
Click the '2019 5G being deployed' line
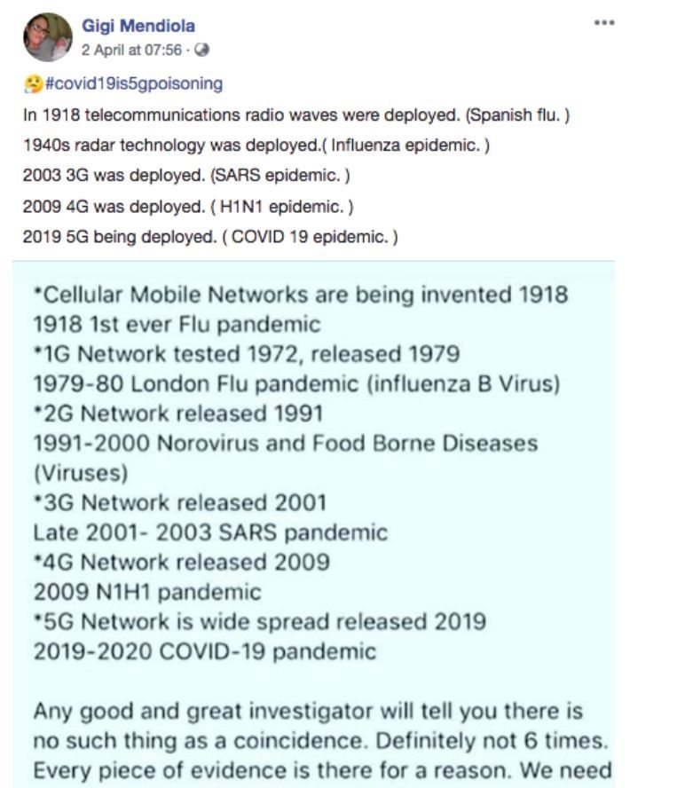[210, 238]
